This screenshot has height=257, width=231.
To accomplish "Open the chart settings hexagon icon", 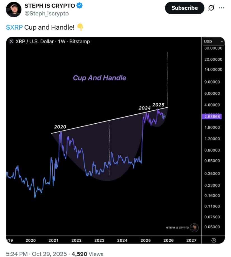I will [x=214, y=240].
